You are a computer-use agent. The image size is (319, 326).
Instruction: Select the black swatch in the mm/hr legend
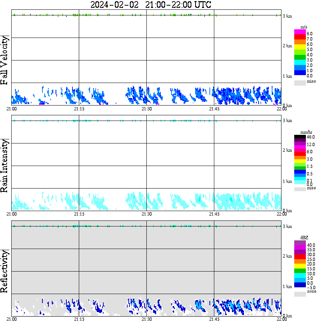click(x=300, y=137)
